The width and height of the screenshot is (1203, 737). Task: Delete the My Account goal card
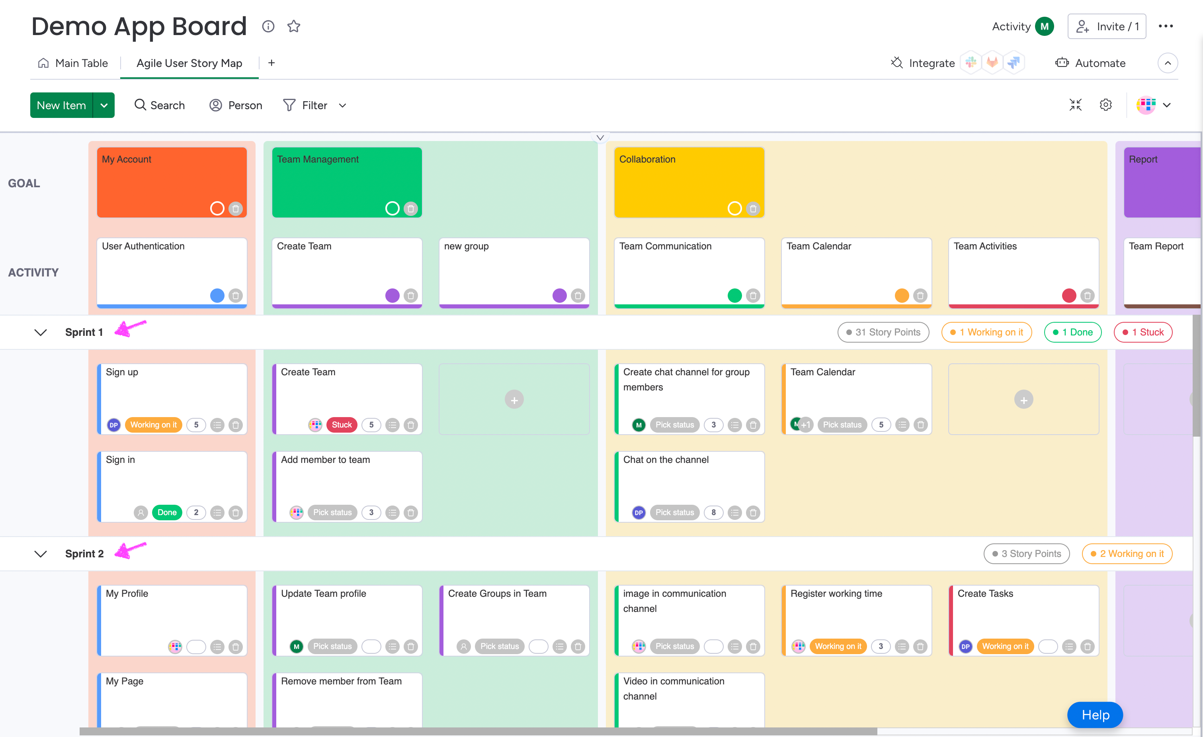pos(235,209)
